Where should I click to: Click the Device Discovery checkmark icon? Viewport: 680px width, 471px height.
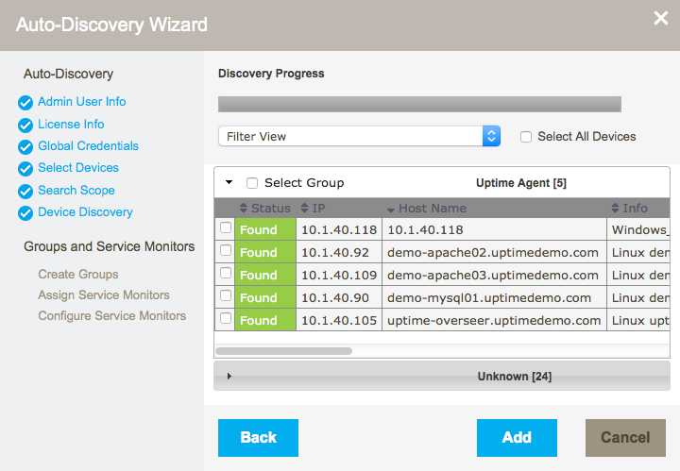pyautogui.click(x=25, y=213)
